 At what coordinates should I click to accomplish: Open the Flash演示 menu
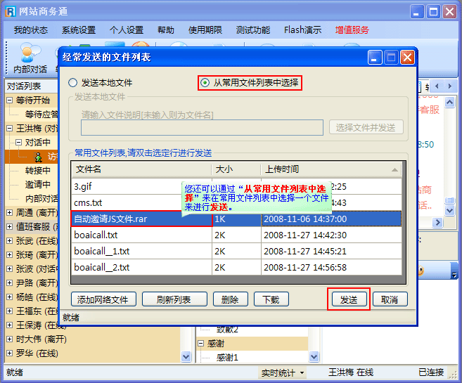coord(302,30)
